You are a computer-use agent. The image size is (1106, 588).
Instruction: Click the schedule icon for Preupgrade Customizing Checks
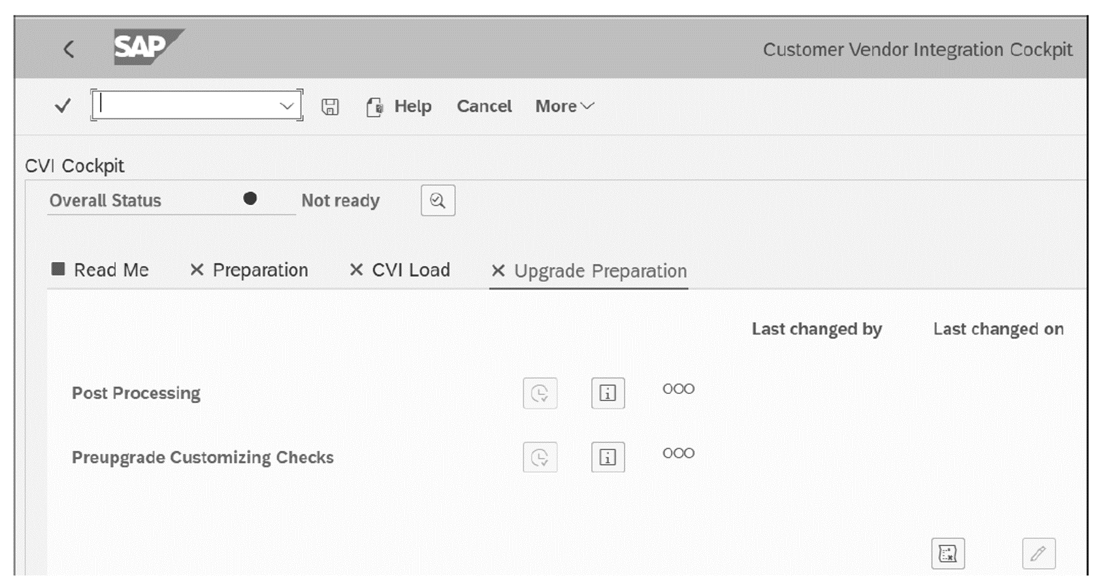540,457
